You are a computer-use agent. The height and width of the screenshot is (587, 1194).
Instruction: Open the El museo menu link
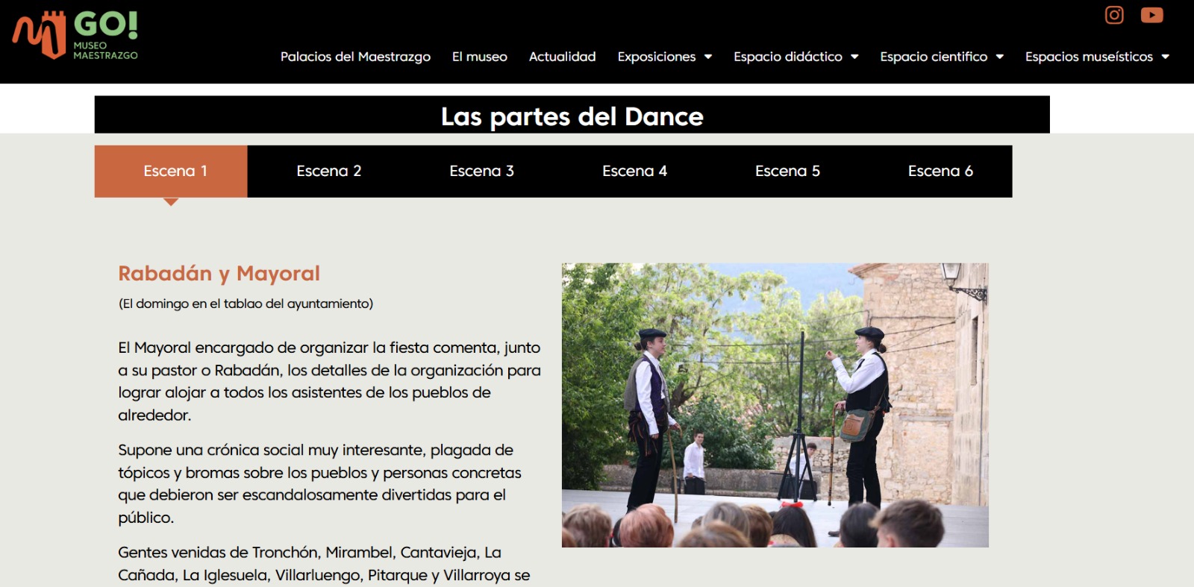(479, 57)
